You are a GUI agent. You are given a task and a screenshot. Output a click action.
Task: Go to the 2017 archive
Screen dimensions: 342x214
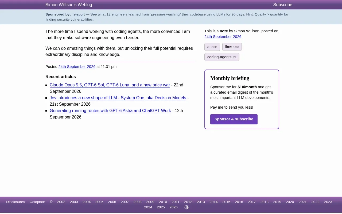[252, 202]
